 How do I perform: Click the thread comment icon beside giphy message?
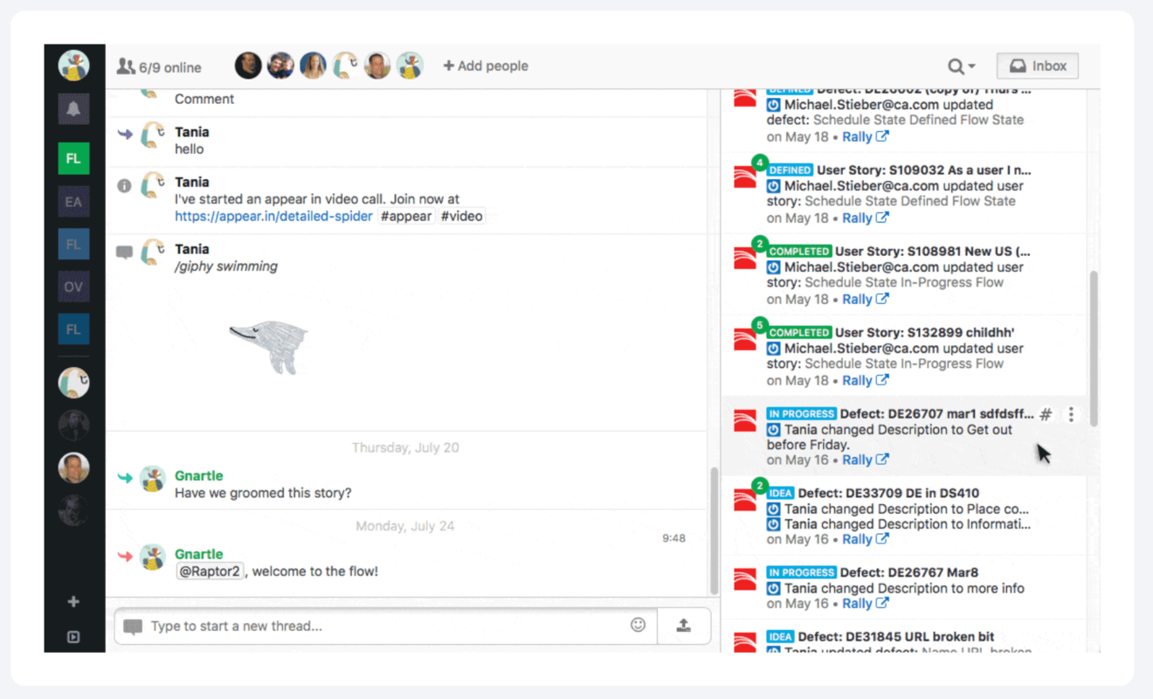(x=125, y=252)
